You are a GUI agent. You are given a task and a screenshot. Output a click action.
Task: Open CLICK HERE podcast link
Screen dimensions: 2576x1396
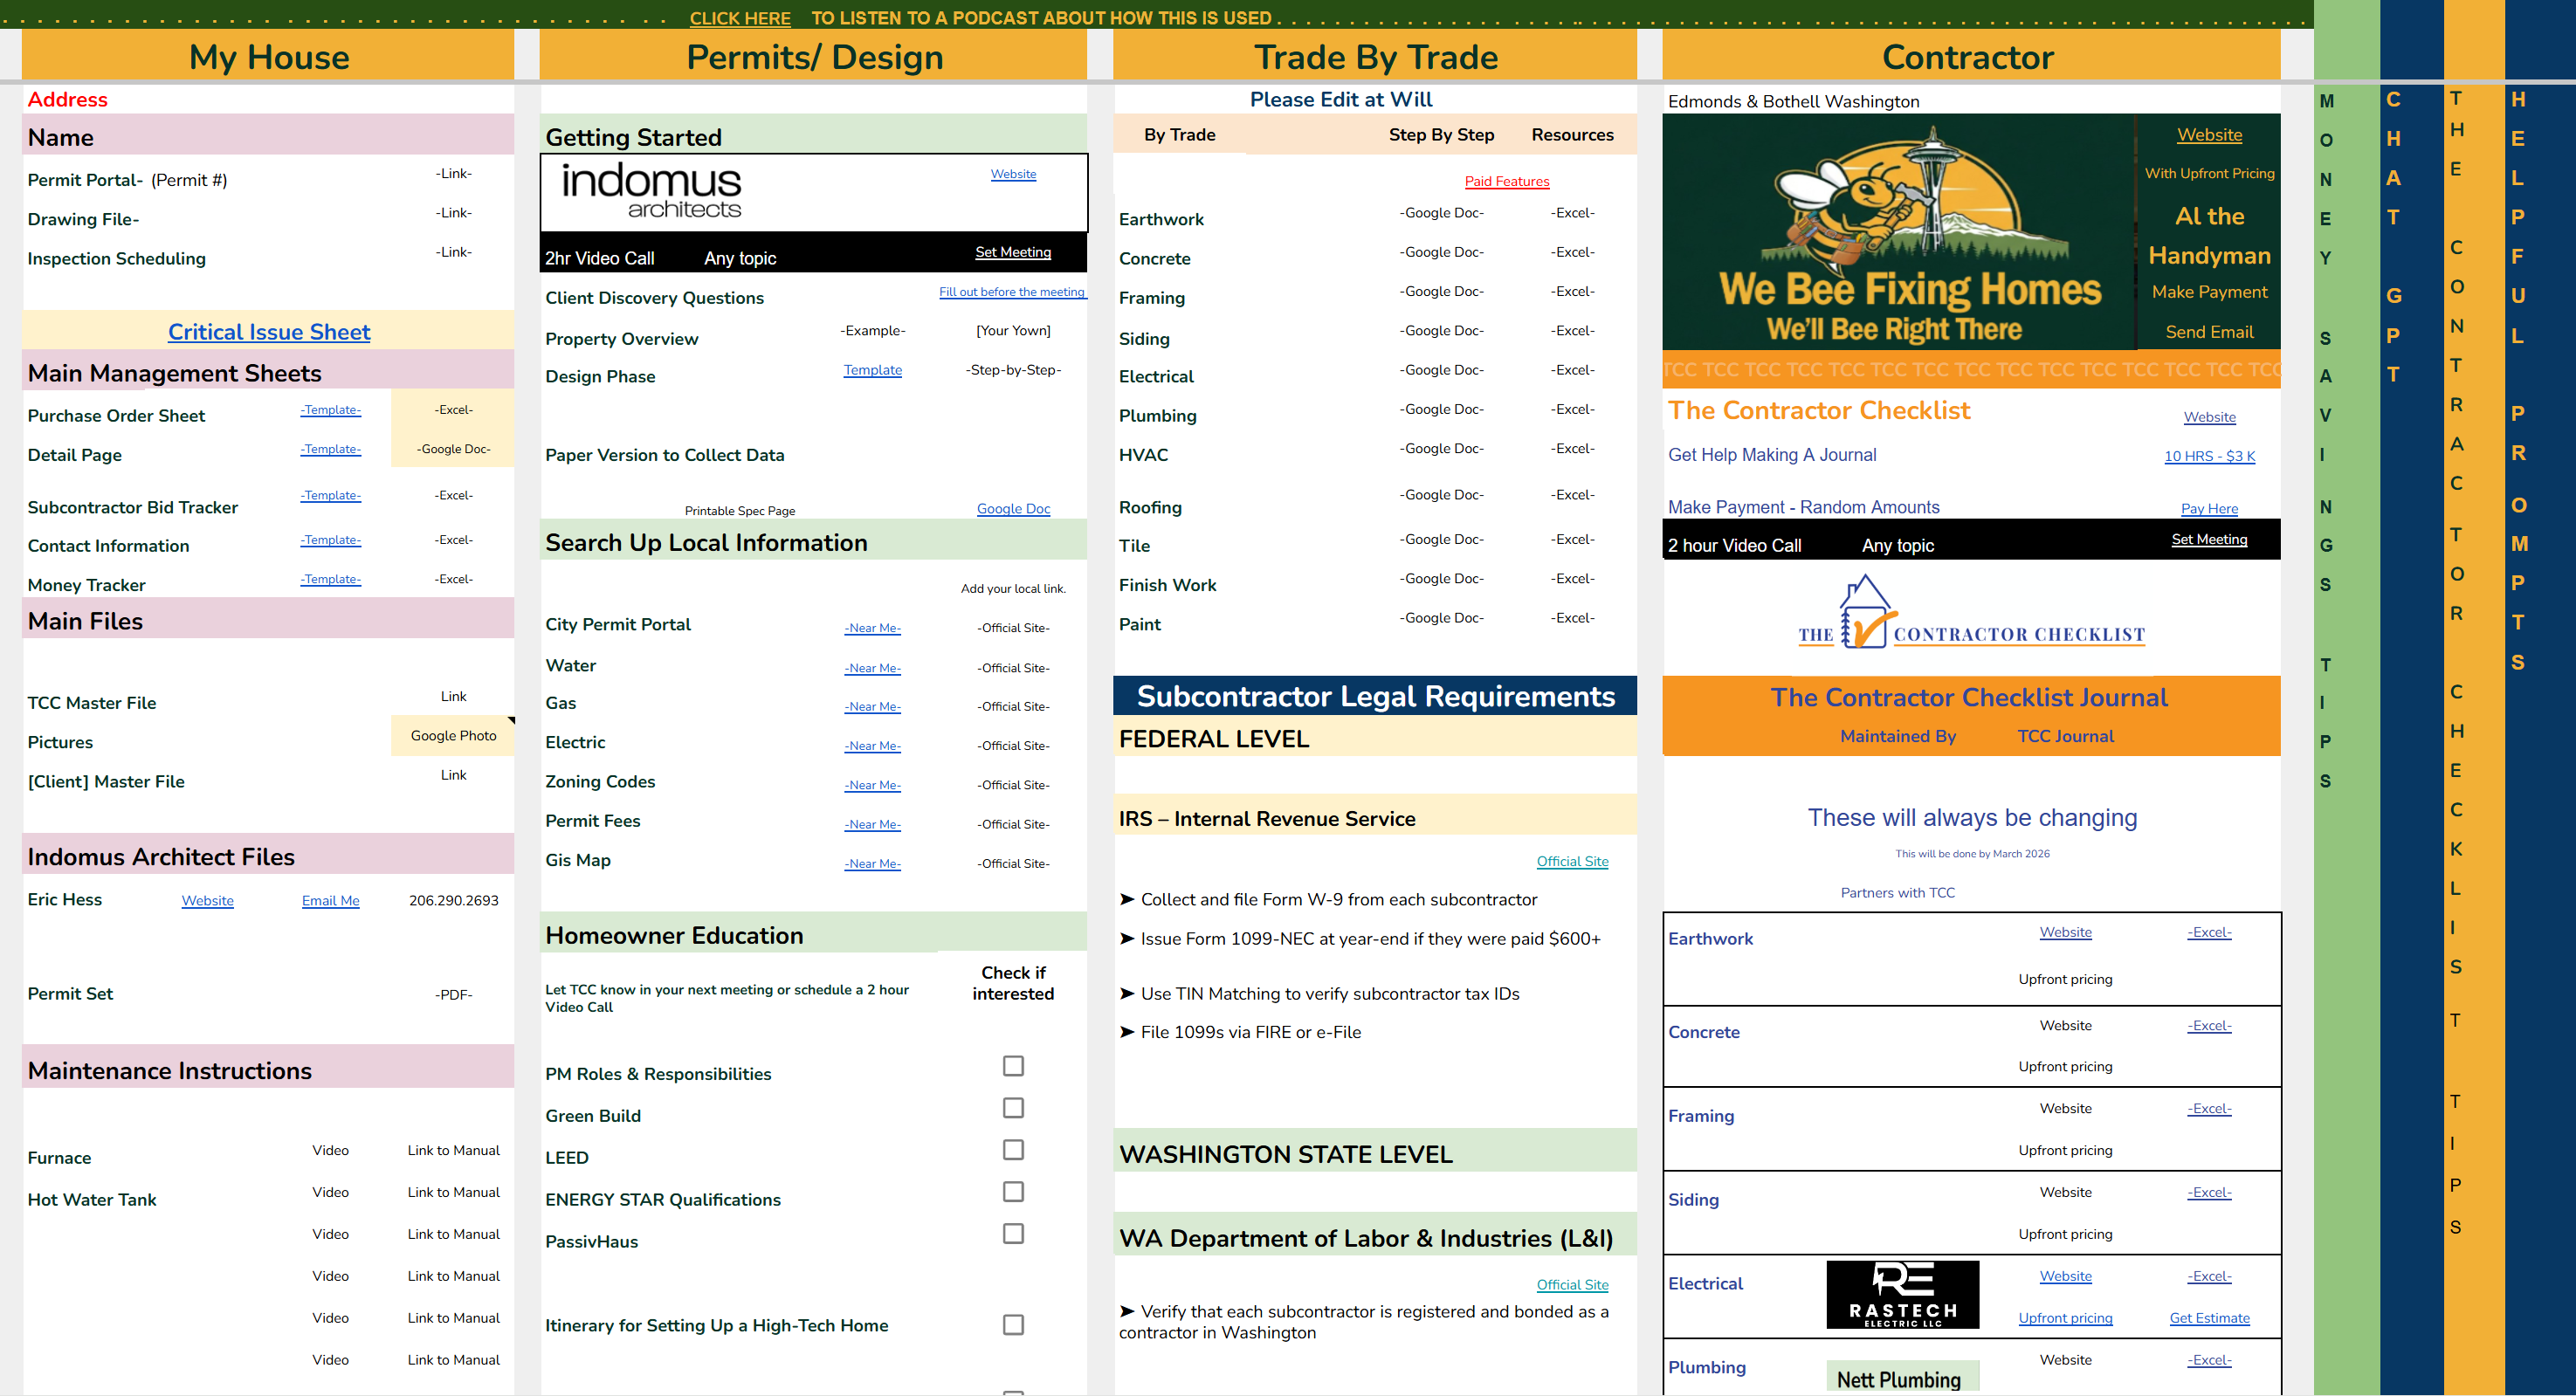[x=740, y=18]
